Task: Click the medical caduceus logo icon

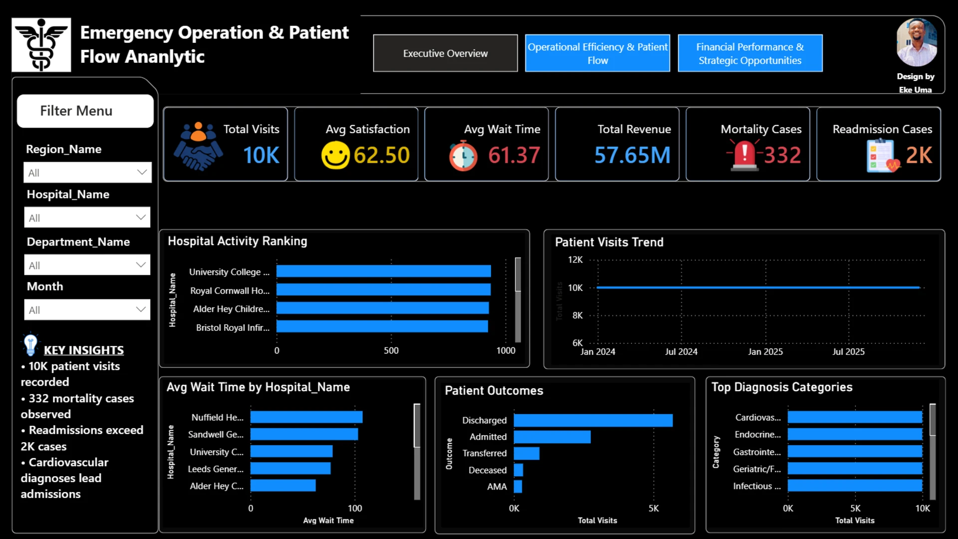Action: (x=41, y=45)
